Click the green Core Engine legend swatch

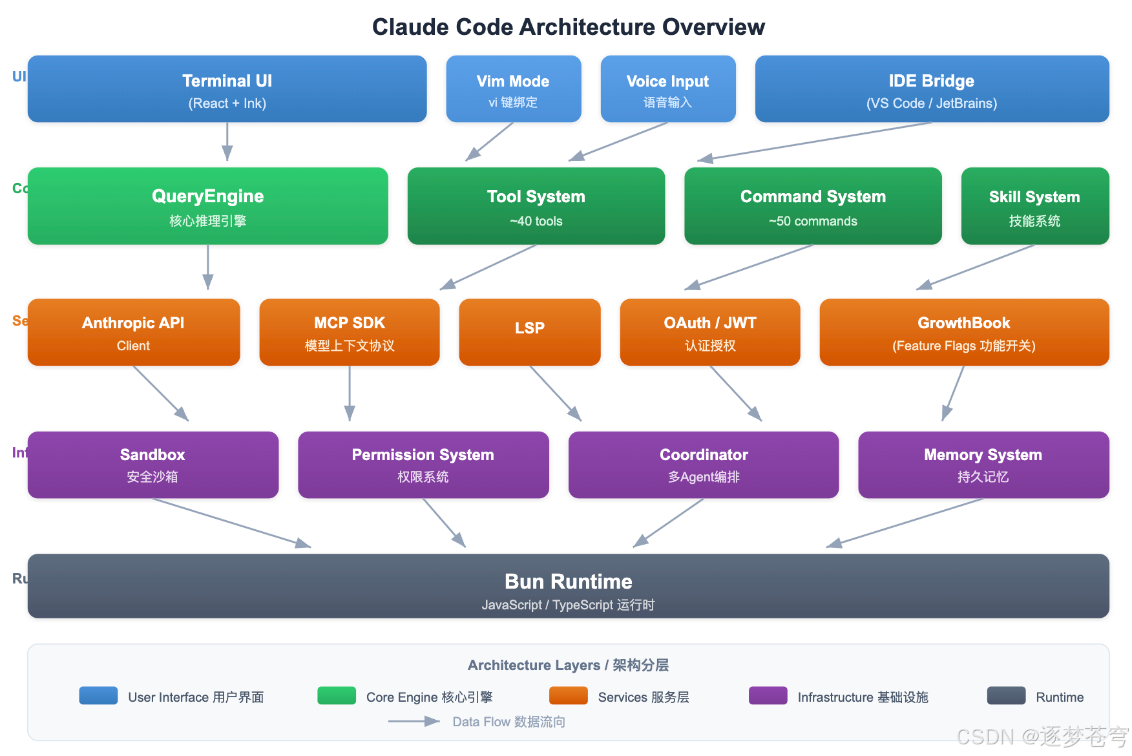pyautogui.click(x=337, y=696)
